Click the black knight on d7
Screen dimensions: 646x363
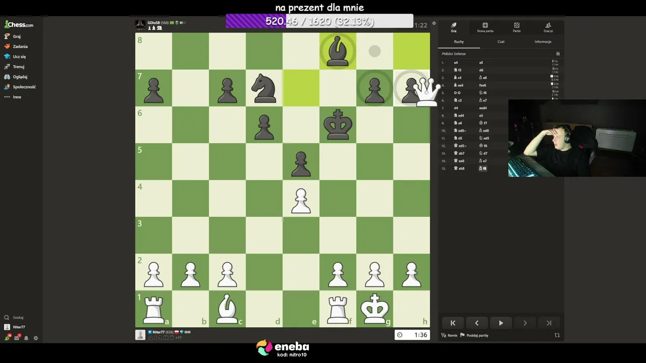[264, 88]
